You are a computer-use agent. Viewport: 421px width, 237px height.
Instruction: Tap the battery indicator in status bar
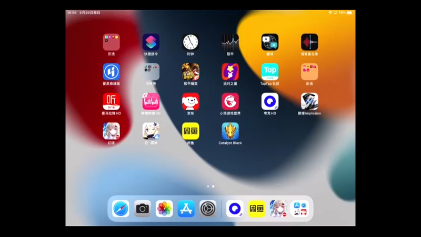pyautogui.click(x=349, y=13)
